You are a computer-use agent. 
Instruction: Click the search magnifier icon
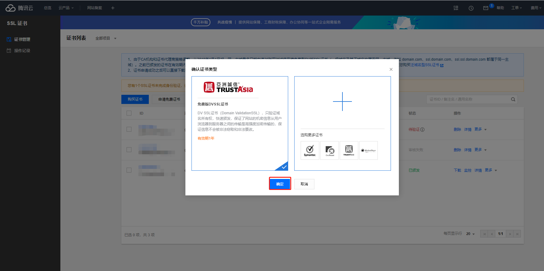click(513, 99)
